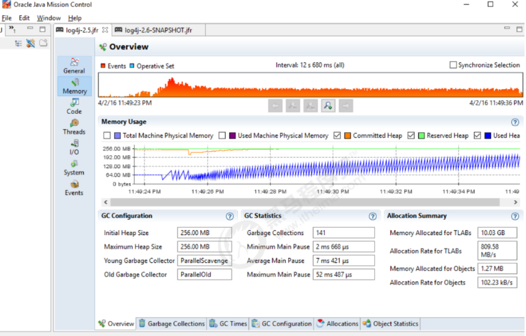Click the move range backward arrow button

(x=275, y=106)
